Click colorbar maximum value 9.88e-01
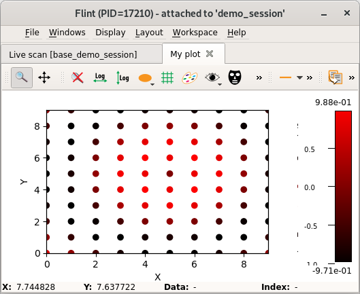 333,103
